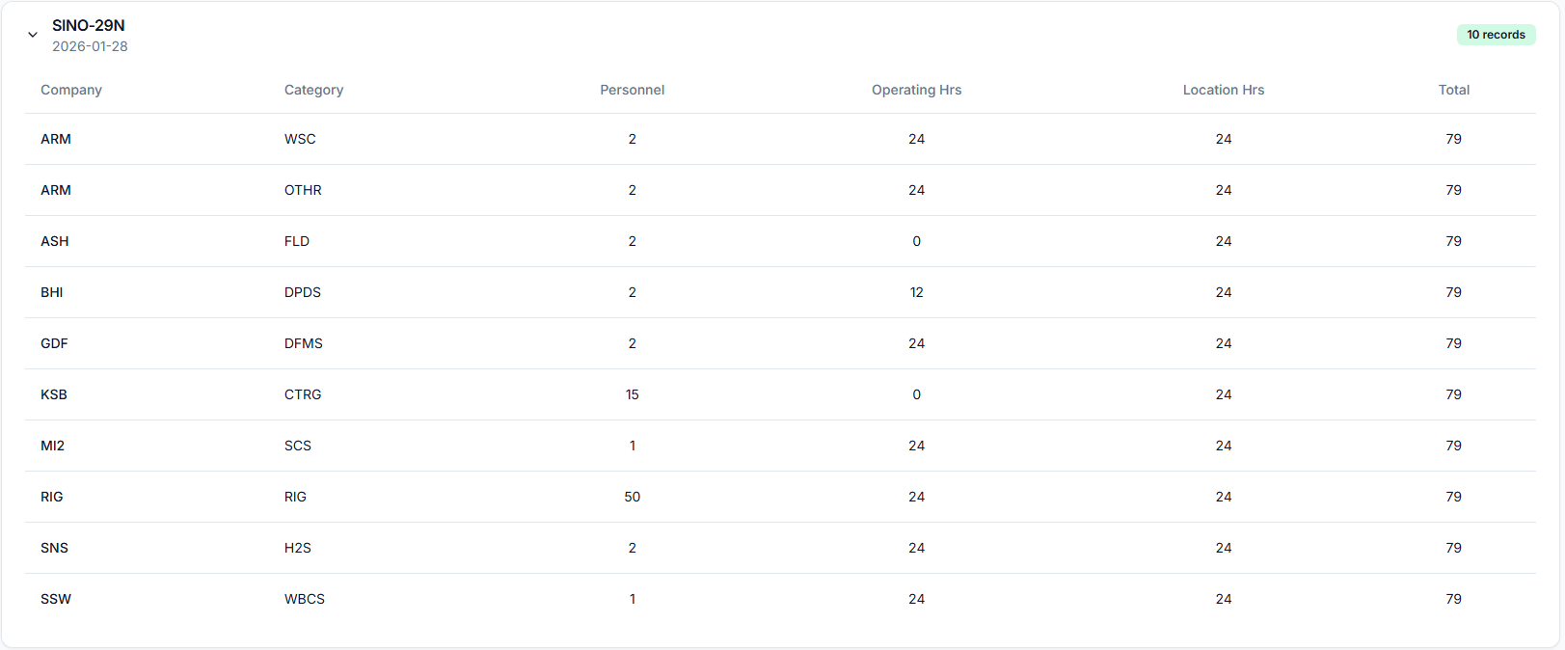Click the RIG personnel value 50

coord(632,497)
